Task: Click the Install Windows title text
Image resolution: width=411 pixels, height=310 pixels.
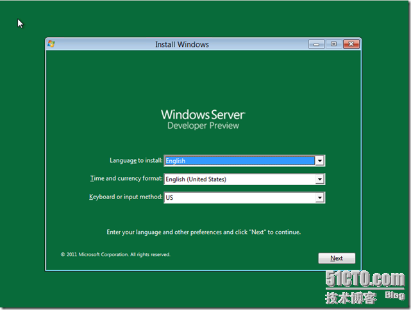Action: tap(182, 44)
